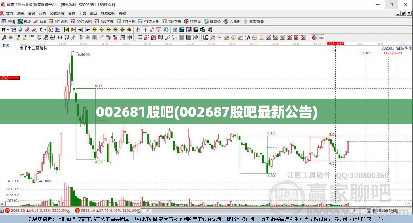Open the 帮助 menu
The image size is (413, 223).
pyautogui.click(x=123, y=13)
